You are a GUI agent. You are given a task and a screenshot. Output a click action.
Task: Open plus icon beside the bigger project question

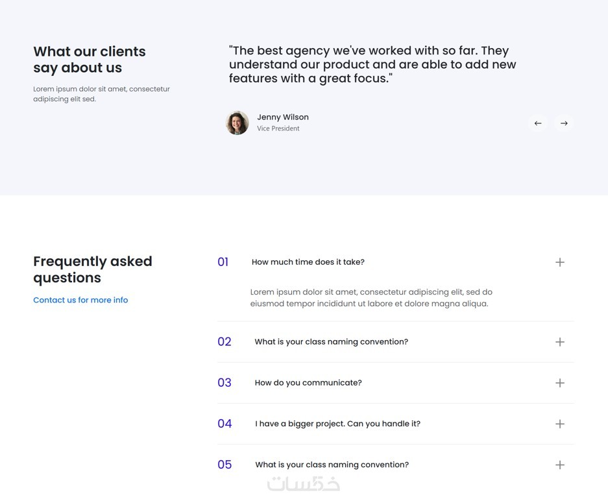tap(560, 424)
